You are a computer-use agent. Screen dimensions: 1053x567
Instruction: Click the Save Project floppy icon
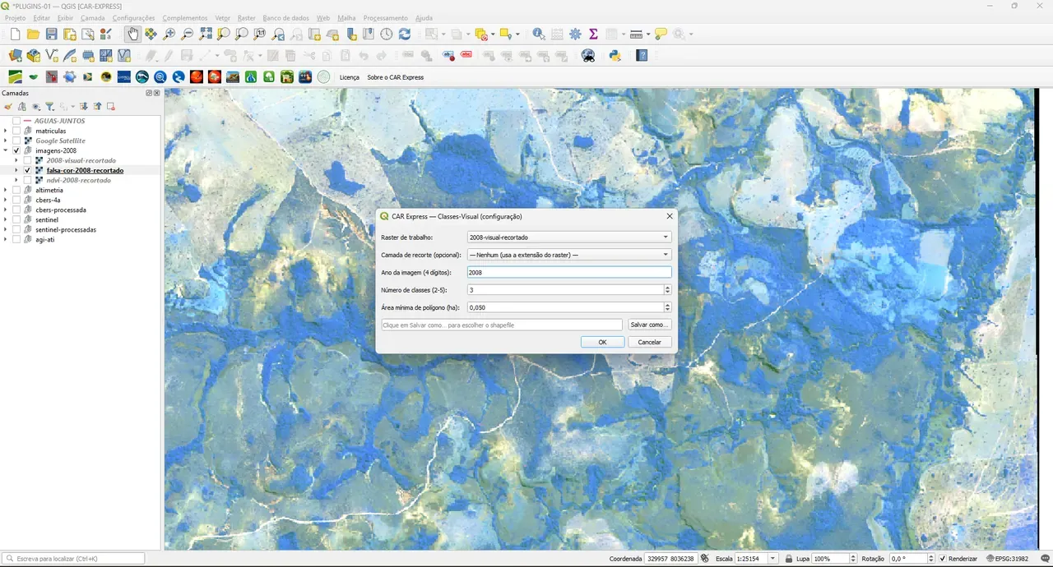coord(51,34)
